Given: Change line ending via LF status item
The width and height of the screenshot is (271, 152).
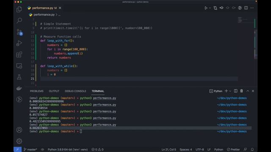Looking at the screenshot, I should click(x=209, y=149).
